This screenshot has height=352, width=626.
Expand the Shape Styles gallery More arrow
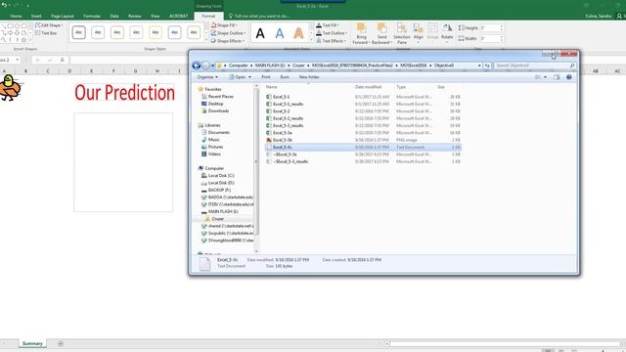(206, 40)
